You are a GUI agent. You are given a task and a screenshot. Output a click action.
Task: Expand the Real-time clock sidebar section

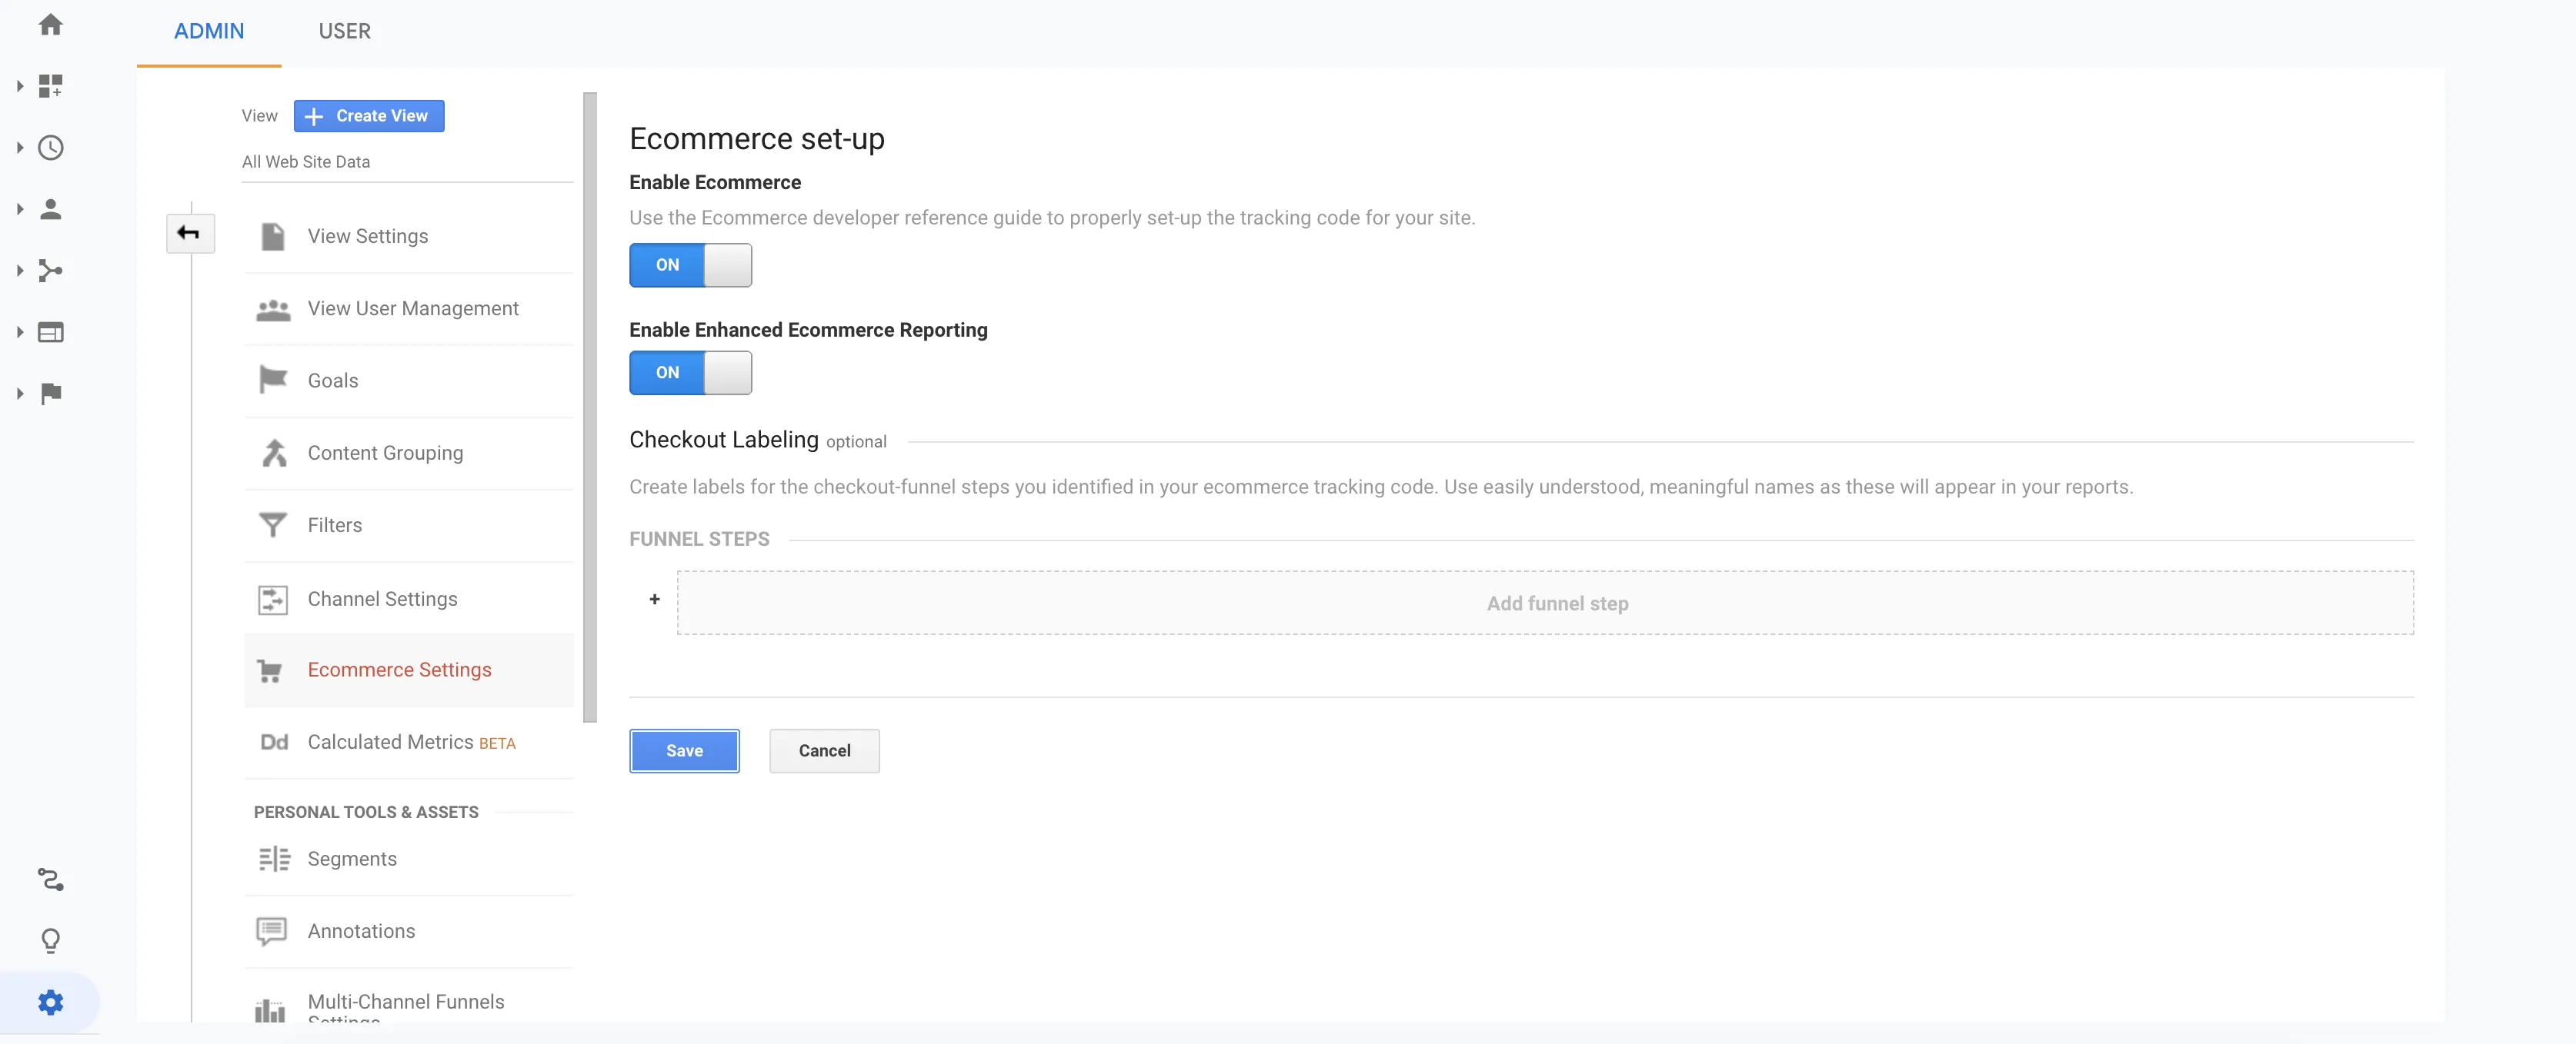pyautogui.click(x=50, y=148)
